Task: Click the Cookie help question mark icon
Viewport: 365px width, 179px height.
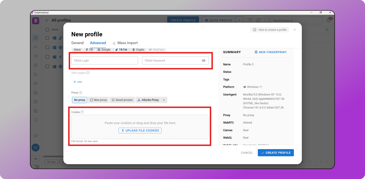Action: click(82, 112)
